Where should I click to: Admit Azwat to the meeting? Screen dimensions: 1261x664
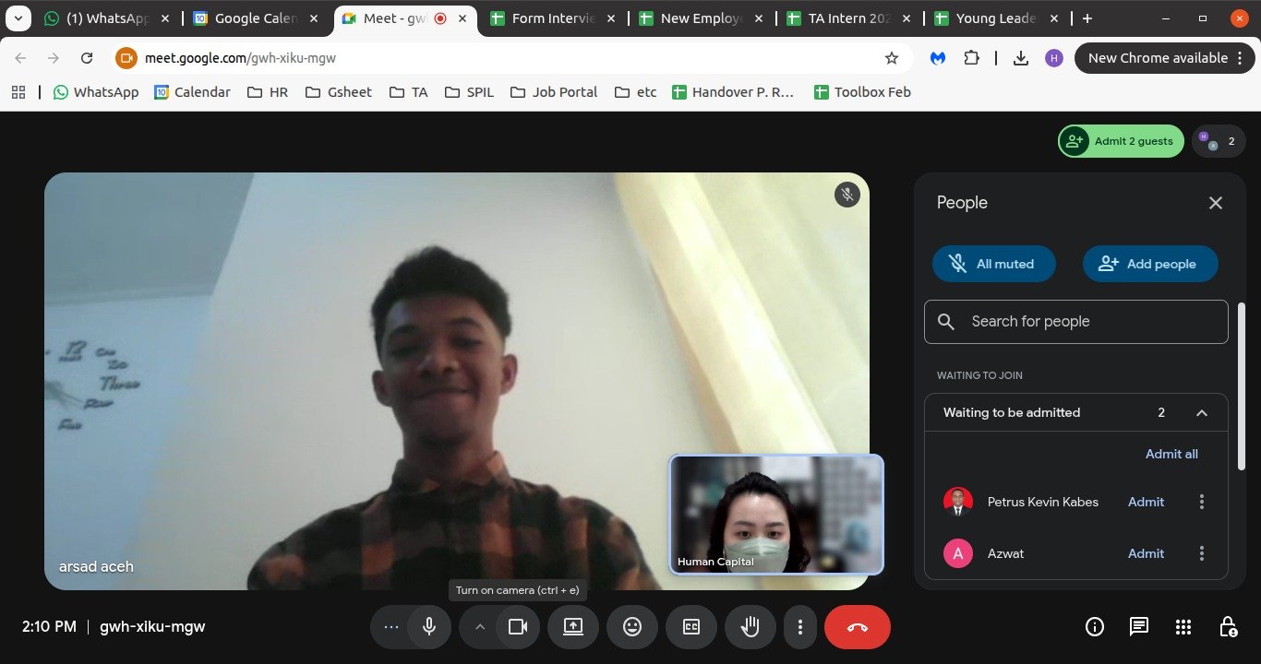coord(1146,553)
